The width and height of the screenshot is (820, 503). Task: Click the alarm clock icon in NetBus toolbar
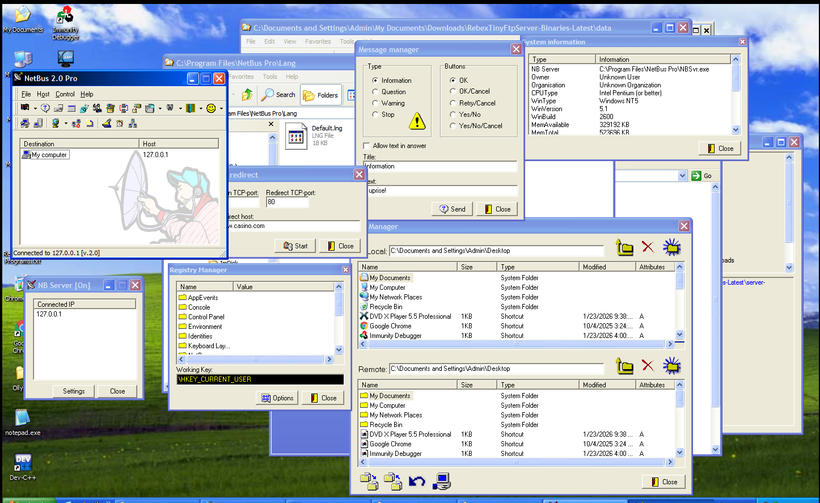120,123
